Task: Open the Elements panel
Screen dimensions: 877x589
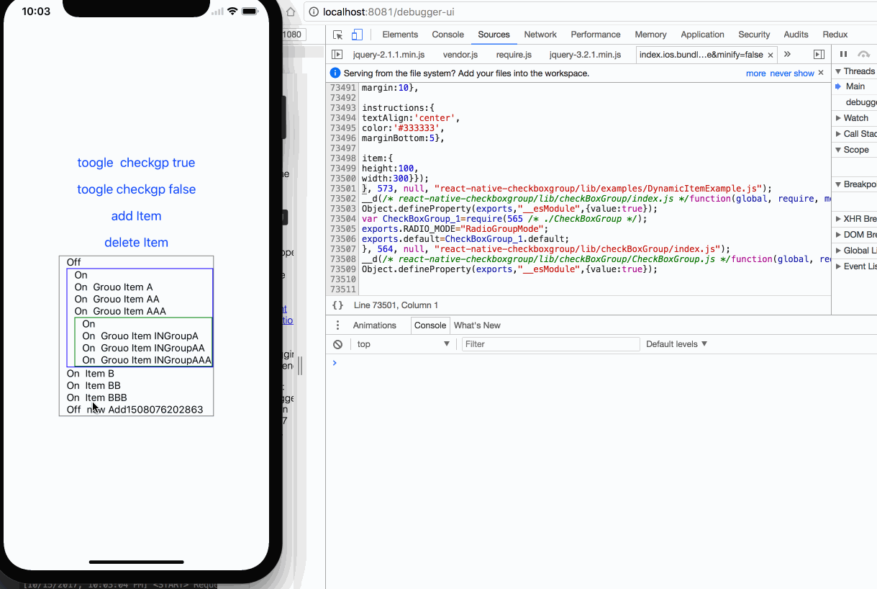Action: click(x=400, y=35)
